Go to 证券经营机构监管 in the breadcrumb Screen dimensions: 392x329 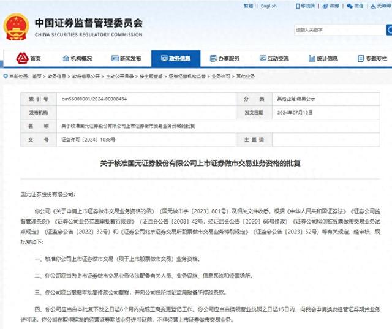(187, 76)
